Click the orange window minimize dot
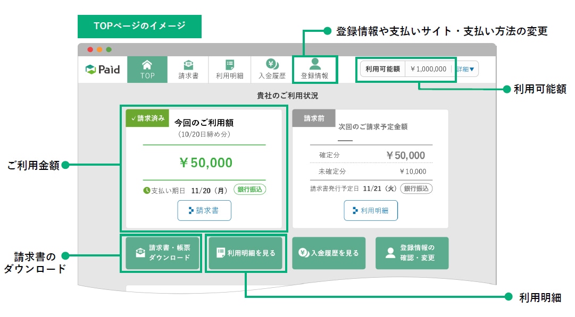This screenshot has width=575, height=317. coord(99,49)
